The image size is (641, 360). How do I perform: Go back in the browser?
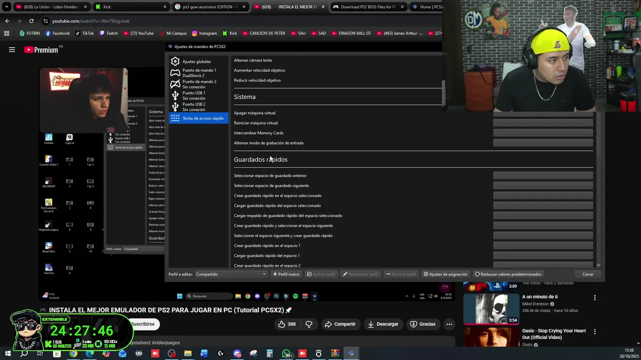pos(7,21)
